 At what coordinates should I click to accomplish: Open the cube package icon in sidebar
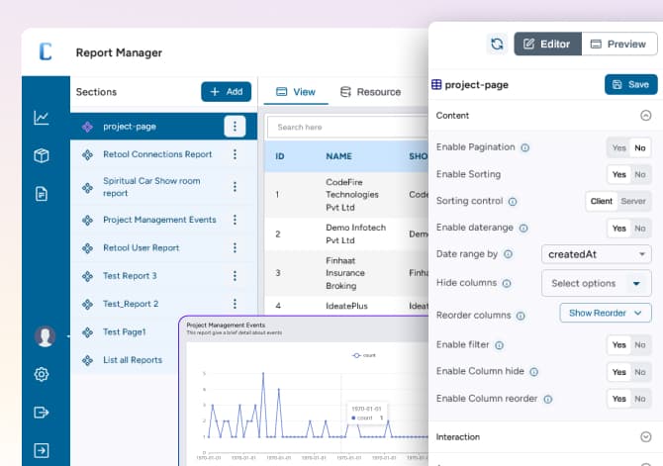[x=41, y=155]
